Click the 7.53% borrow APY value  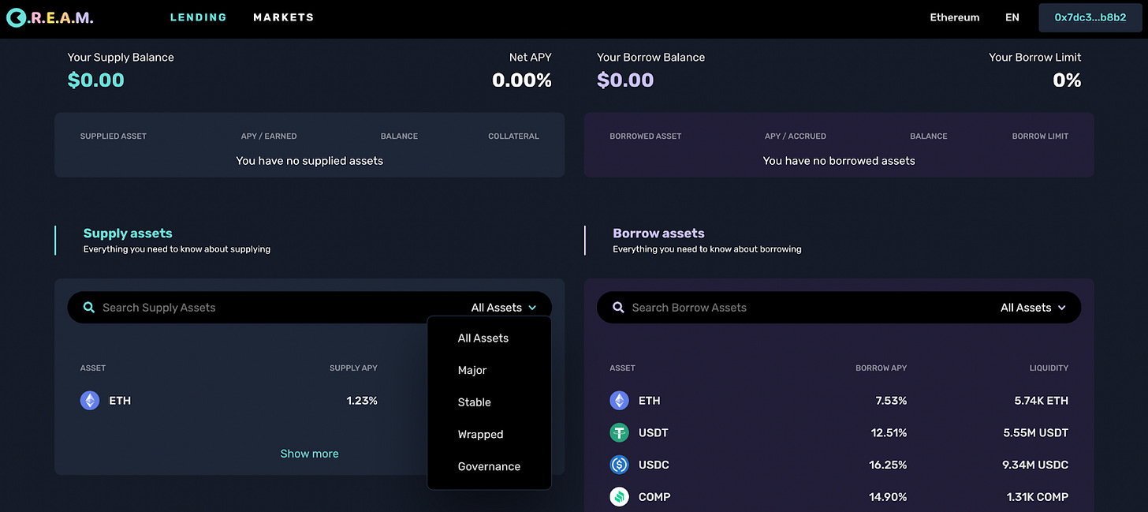891,401
